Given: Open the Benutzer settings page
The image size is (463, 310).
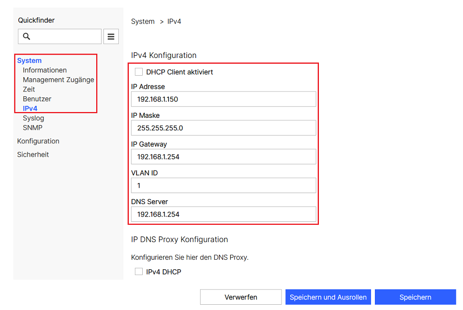Looking at the screenshot, I should pos(37,99).
